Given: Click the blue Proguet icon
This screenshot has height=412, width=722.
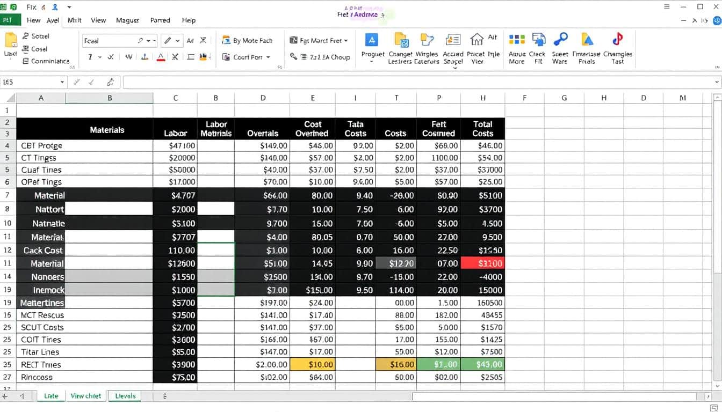Looking at the screenshot, I should 372,40.
